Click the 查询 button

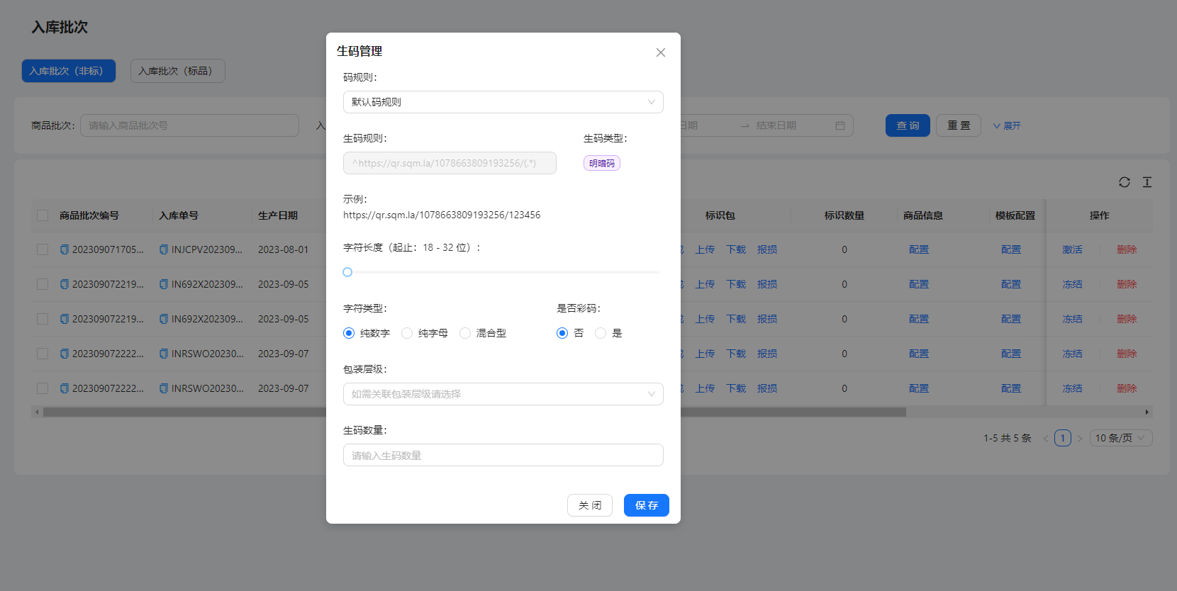pos(908,125)
